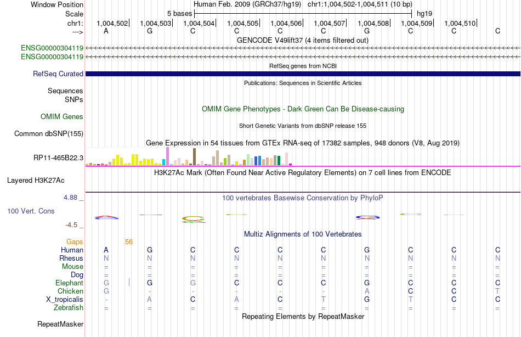Click the RefSeq genes from NCBI title
Screen dimensions: 521x337
tap(303, 66)
